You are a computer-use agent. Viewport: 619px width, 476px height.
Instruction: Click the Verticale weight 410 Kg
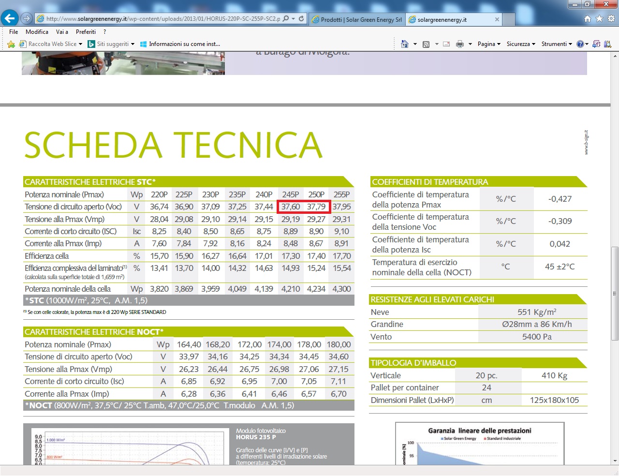pyautogui.click(x=555, y=375)
